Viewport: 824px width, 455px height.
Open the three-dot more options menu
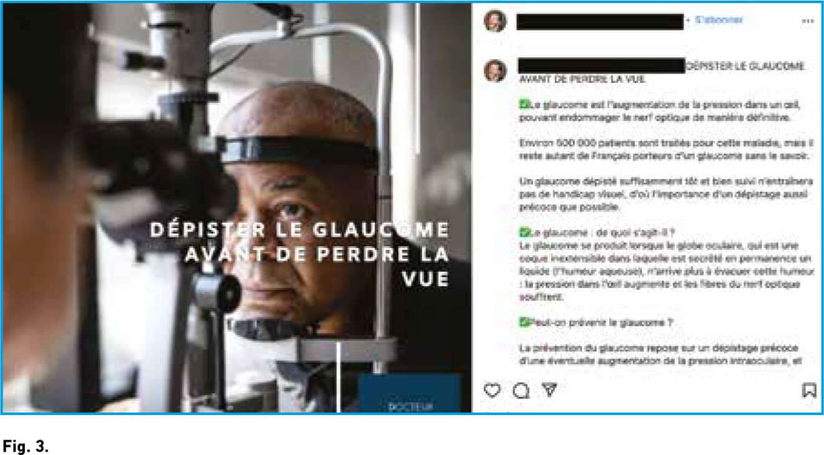pyautogui.click(x=808, y=21)
